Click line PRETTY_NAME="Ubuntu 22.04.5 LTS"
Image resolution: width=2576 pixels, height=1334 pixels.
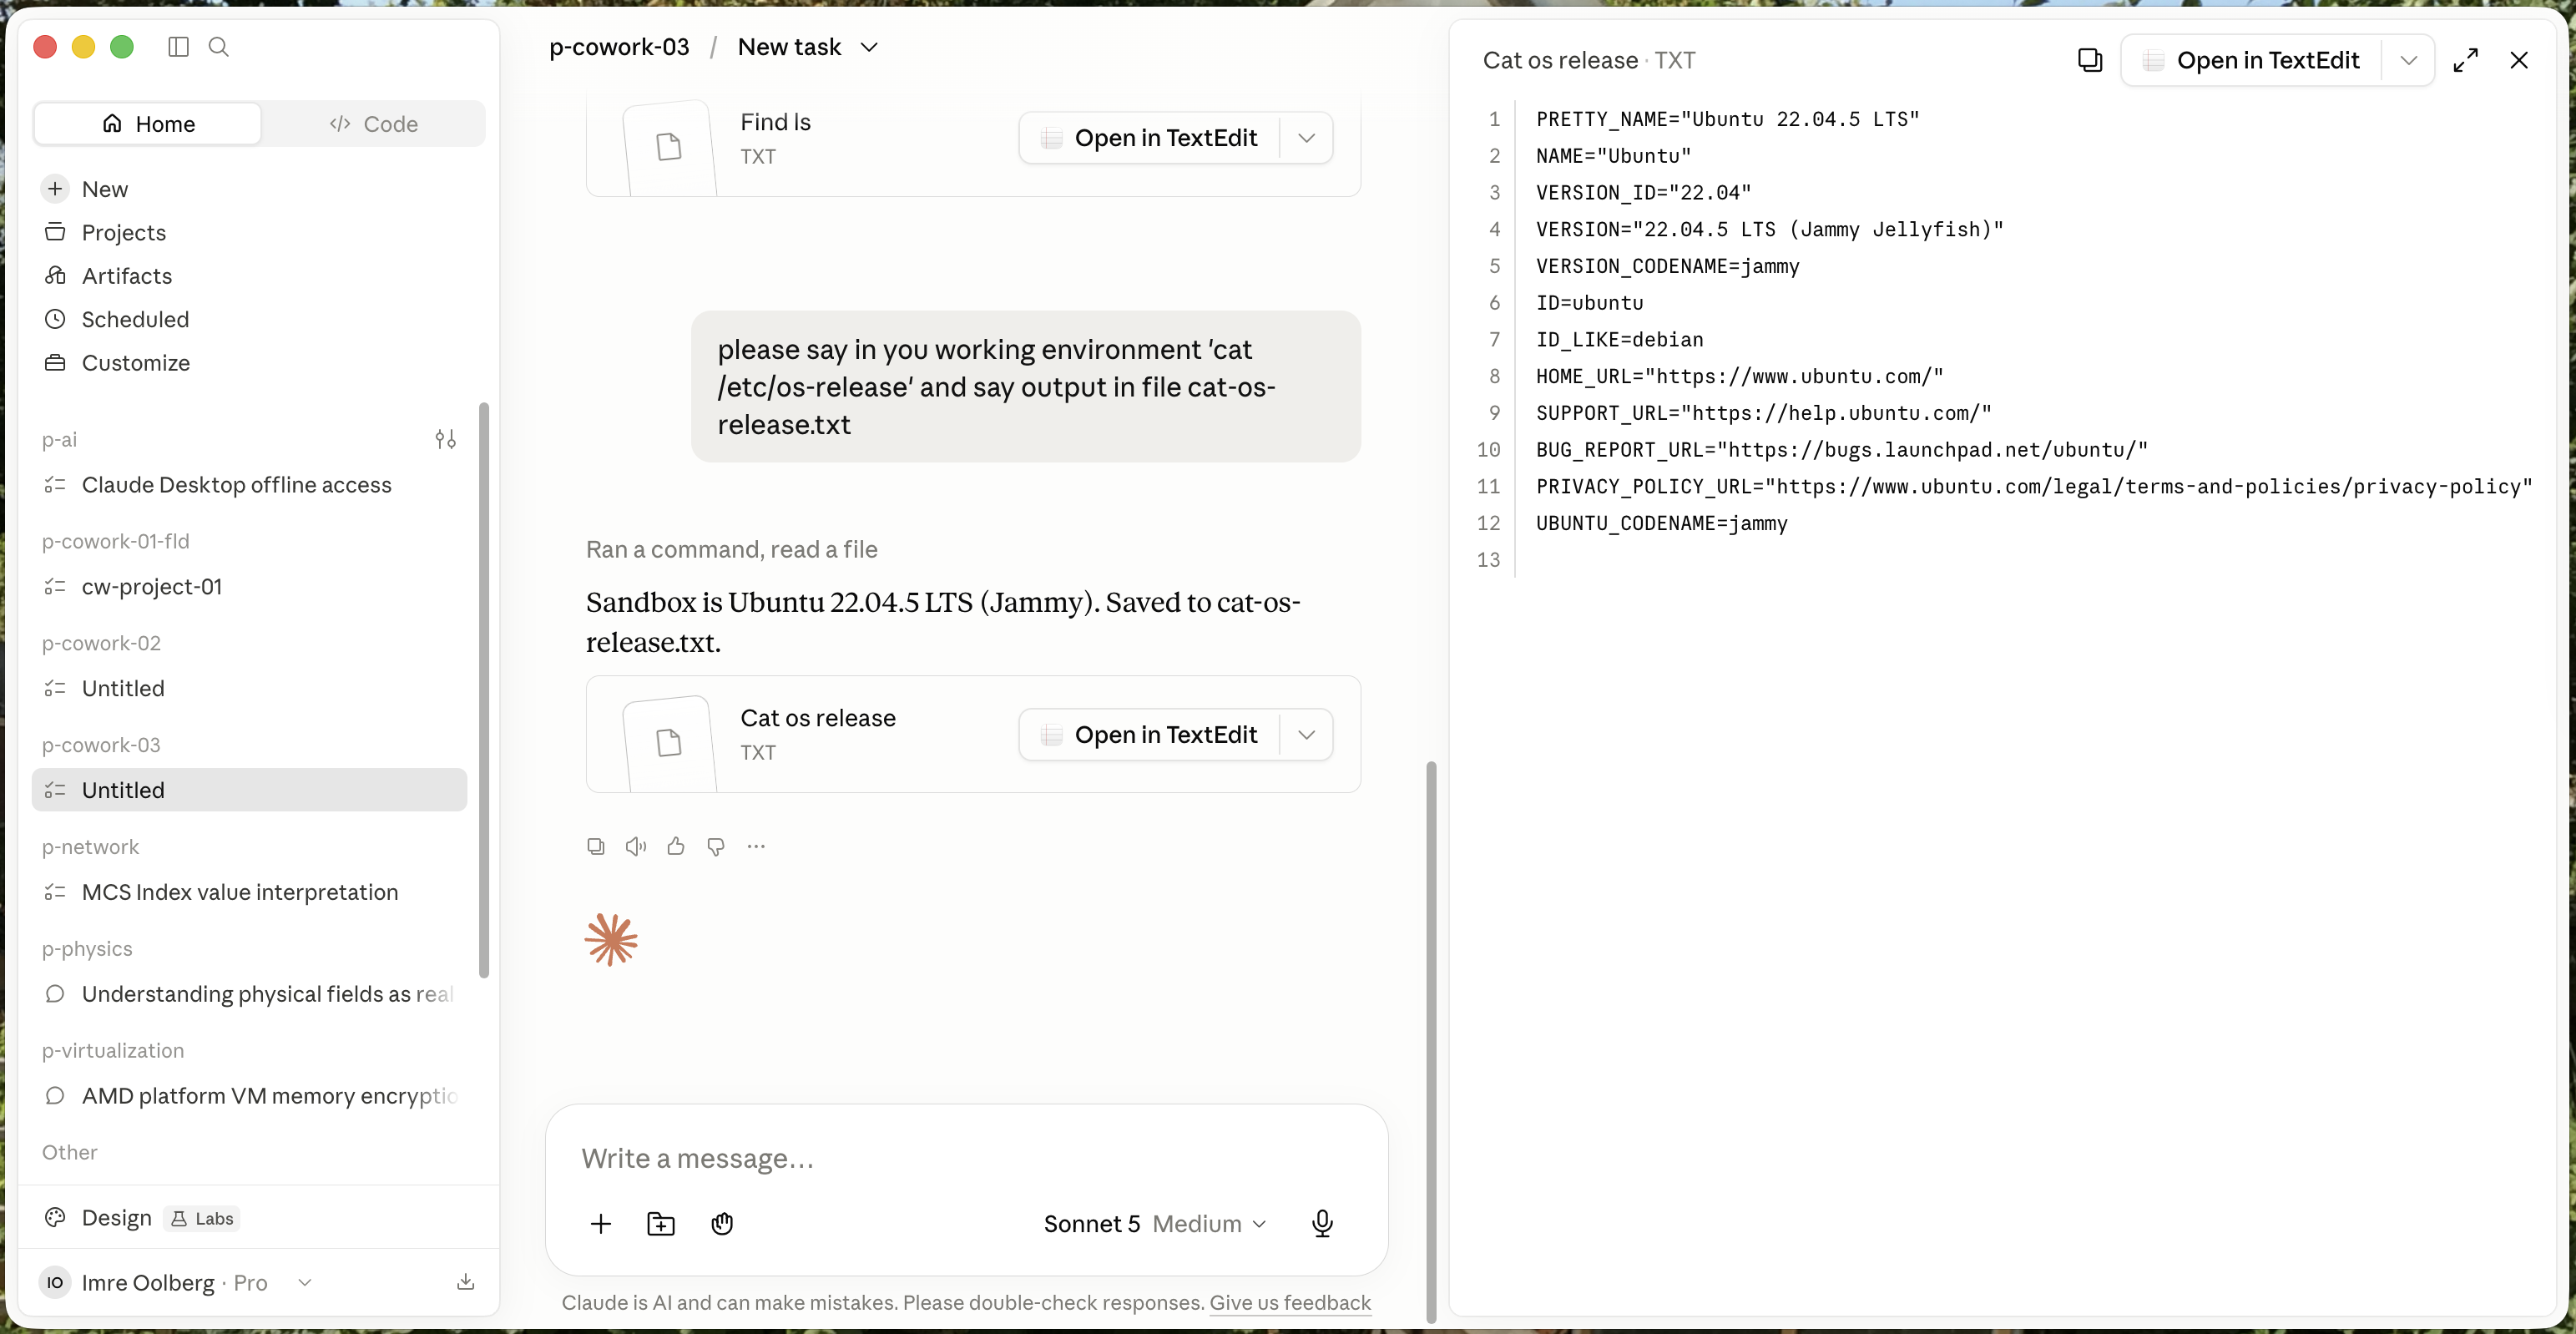point(1728,119)
